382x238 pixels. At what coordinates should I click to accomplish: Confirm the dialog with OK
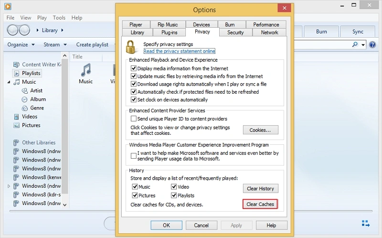click(x=166, y=225)
